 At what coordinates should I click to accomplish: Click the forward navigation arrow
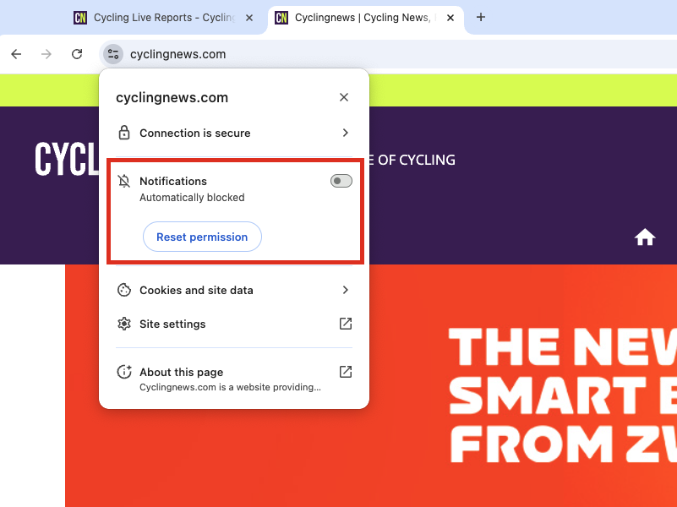[46, 54]
